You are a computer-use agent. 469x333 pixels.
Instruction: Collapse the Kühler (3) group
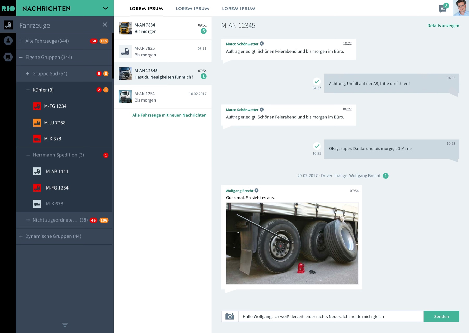click(x=28, y=90)
